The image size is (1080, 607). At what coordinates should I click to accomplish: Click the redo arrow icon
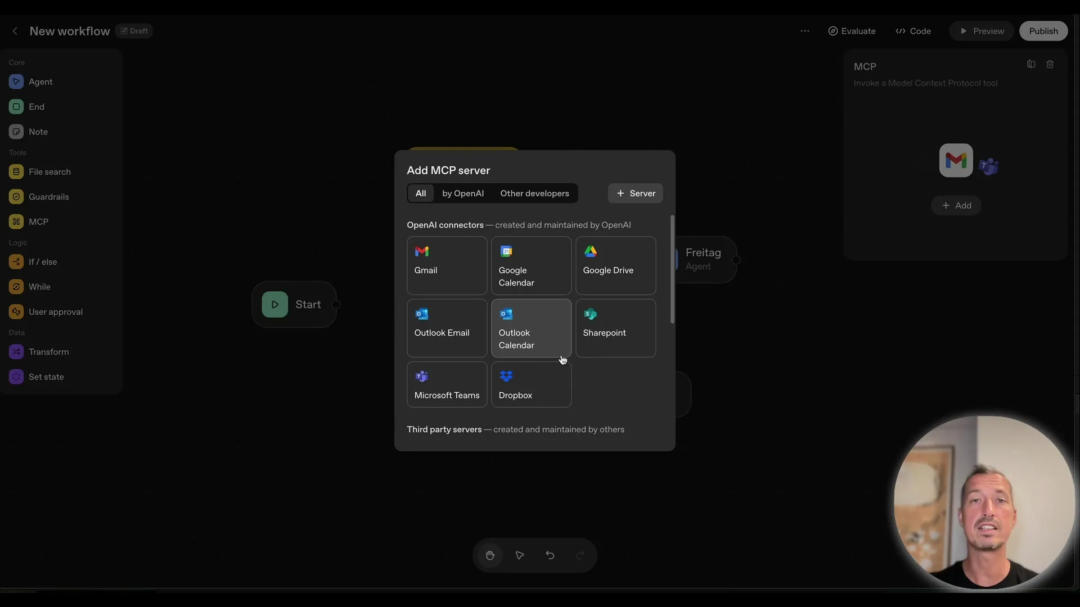point(579,555)
